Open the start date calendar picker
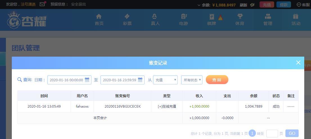Image resolution: width=311 pixels, height=139 pixels. [87, 80]
